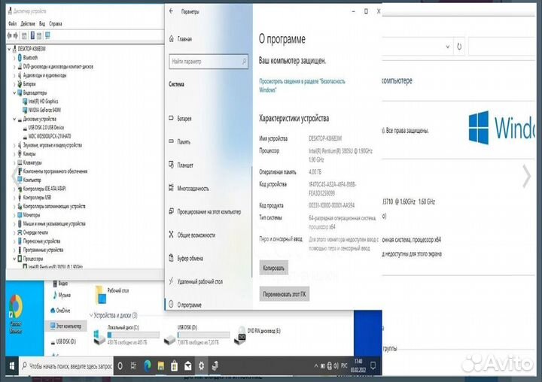
Task: Open Память settings page
Action: tap(179, 141)
